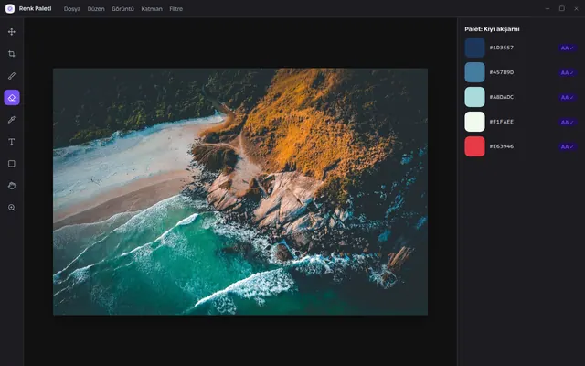The width and height of the screenshot is (585, 366).
Task: Click the hex code text #1D3557
Action: 502,48
